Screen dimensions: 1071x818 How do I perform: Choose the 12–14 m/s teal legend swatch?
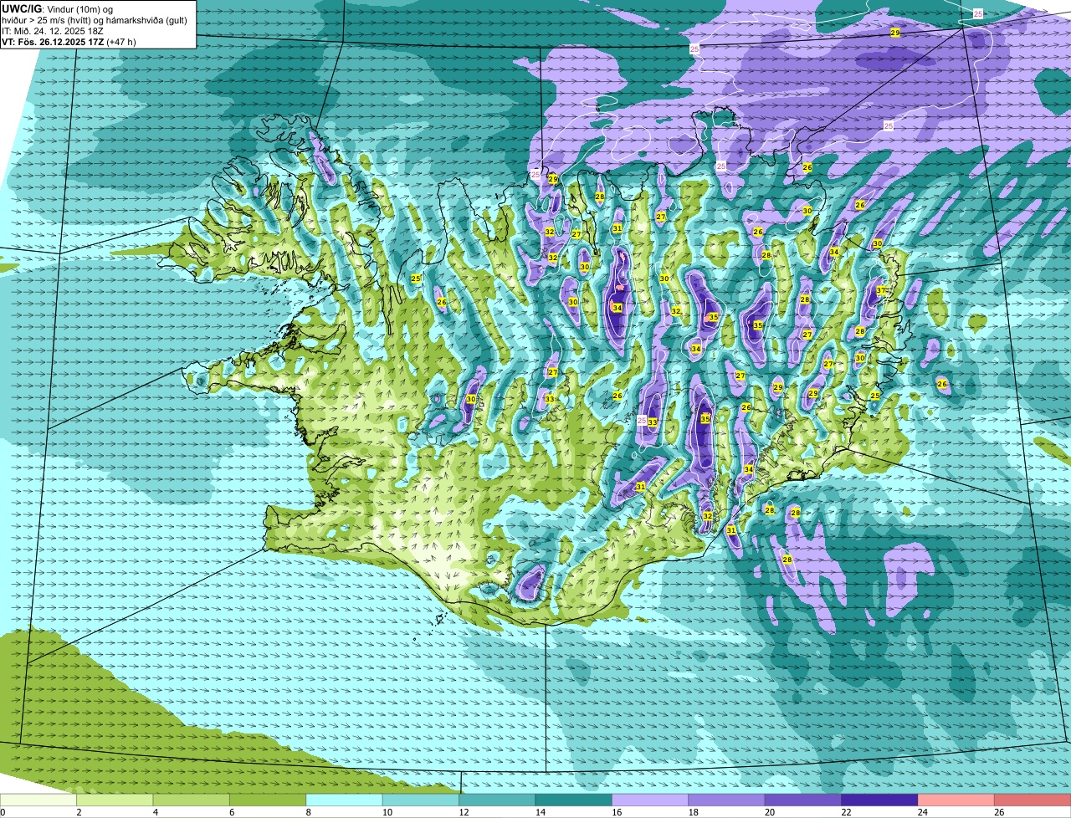[497, 800]
